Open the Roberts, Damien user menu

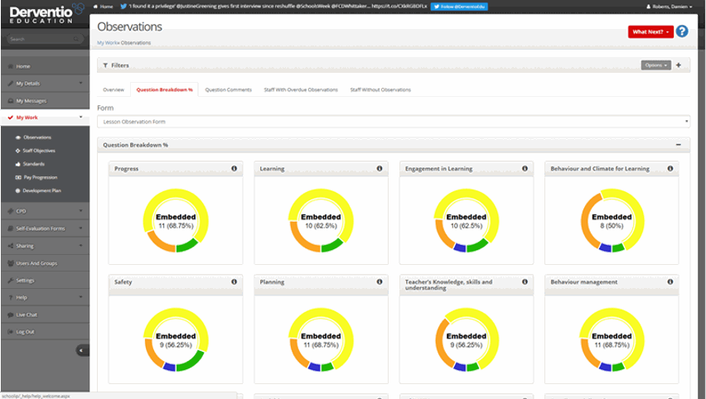(669, 7)
